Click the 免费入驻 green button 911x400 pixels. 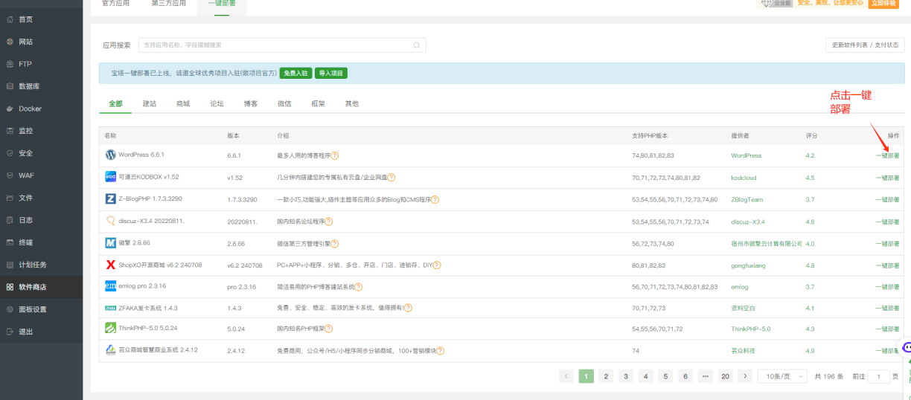pos(295,74)
